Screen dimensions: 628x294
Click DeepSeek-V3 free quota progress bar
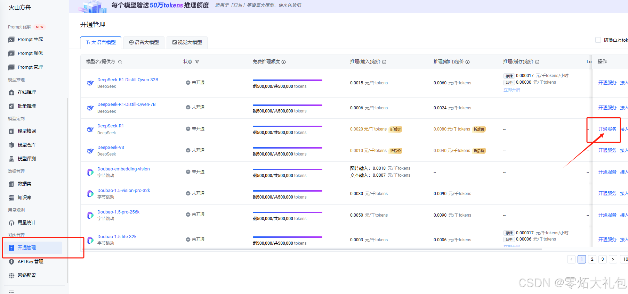point(288,148)
